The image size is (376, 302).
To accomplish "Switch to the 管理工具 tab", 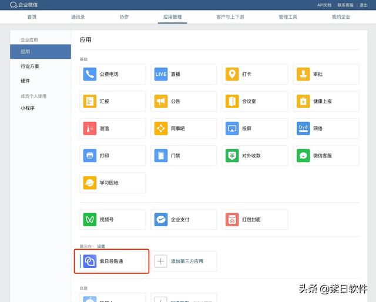I will pos(288,17).
